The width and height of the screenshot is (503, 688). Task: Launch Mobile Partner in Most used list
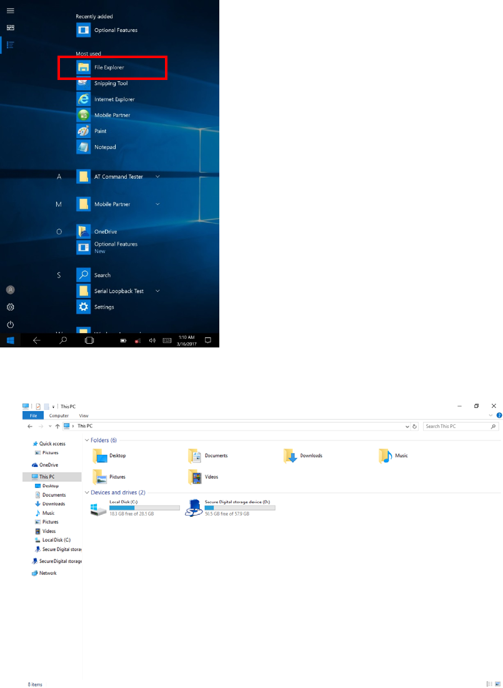click(x=104, y=115)
